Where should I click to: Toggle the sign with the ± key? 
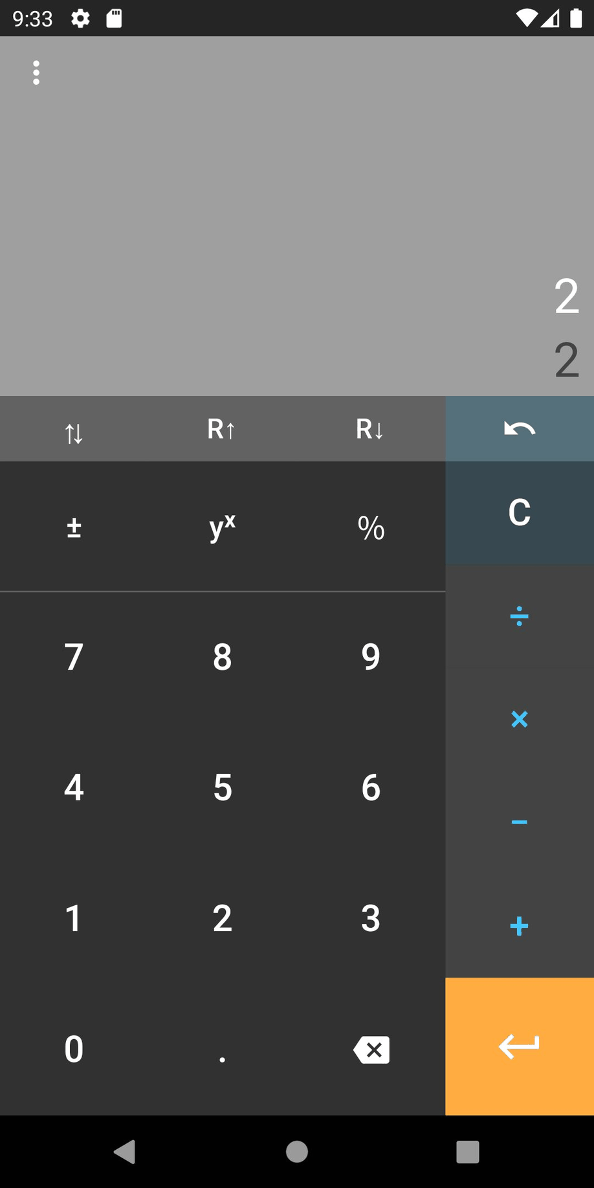coord(74,525)
